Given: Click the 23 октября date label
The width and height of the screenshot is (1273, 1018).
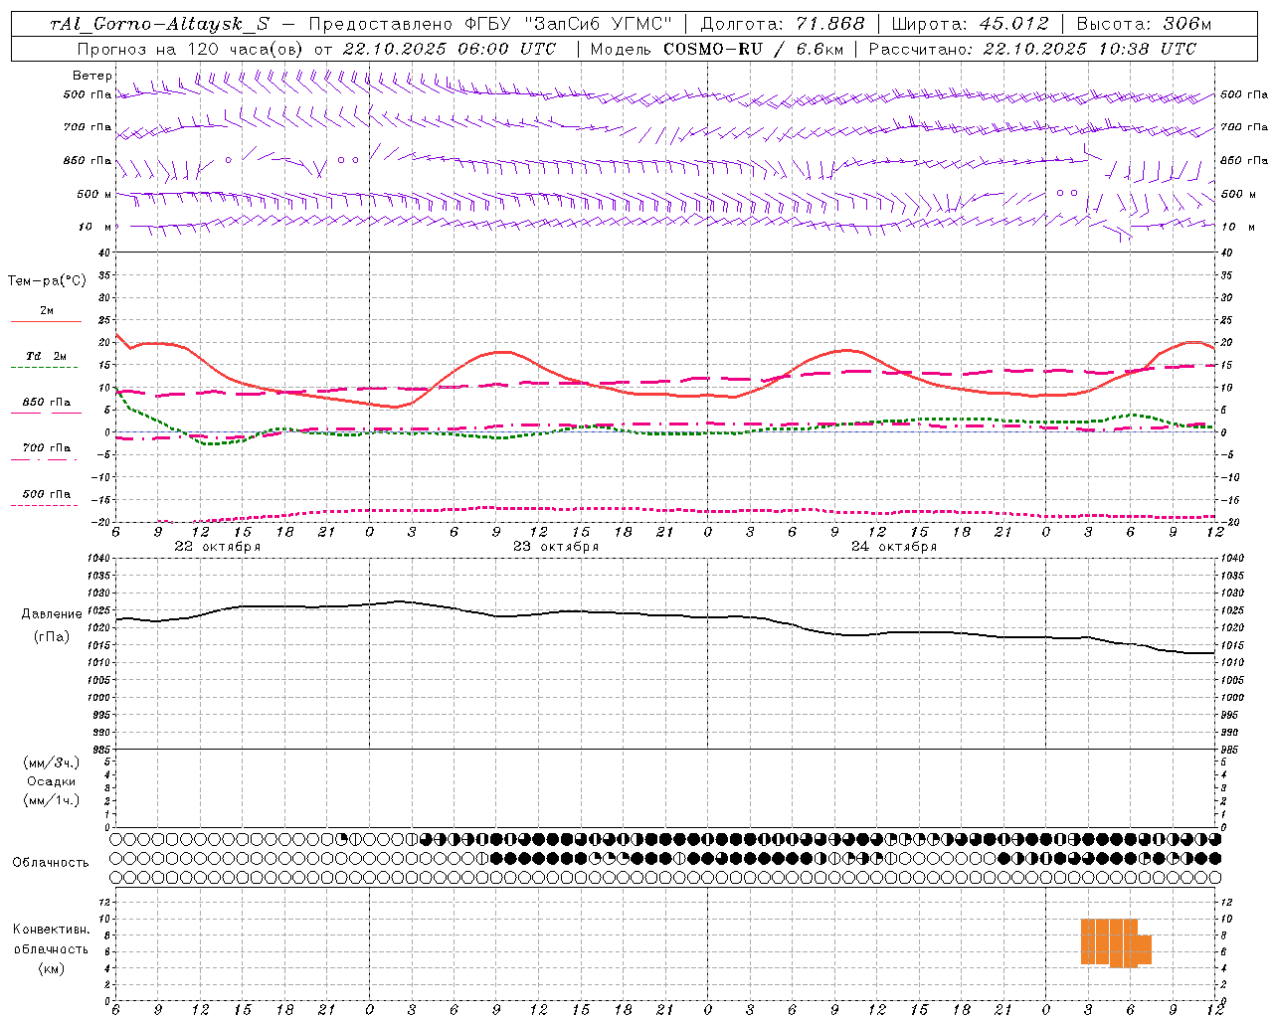Looking at the screenshot, I should tap(556, 547).
